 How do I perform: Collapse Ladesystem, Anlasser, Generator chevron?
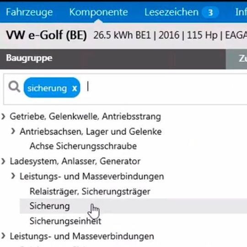pyautogui.click(x=3, y=161)
